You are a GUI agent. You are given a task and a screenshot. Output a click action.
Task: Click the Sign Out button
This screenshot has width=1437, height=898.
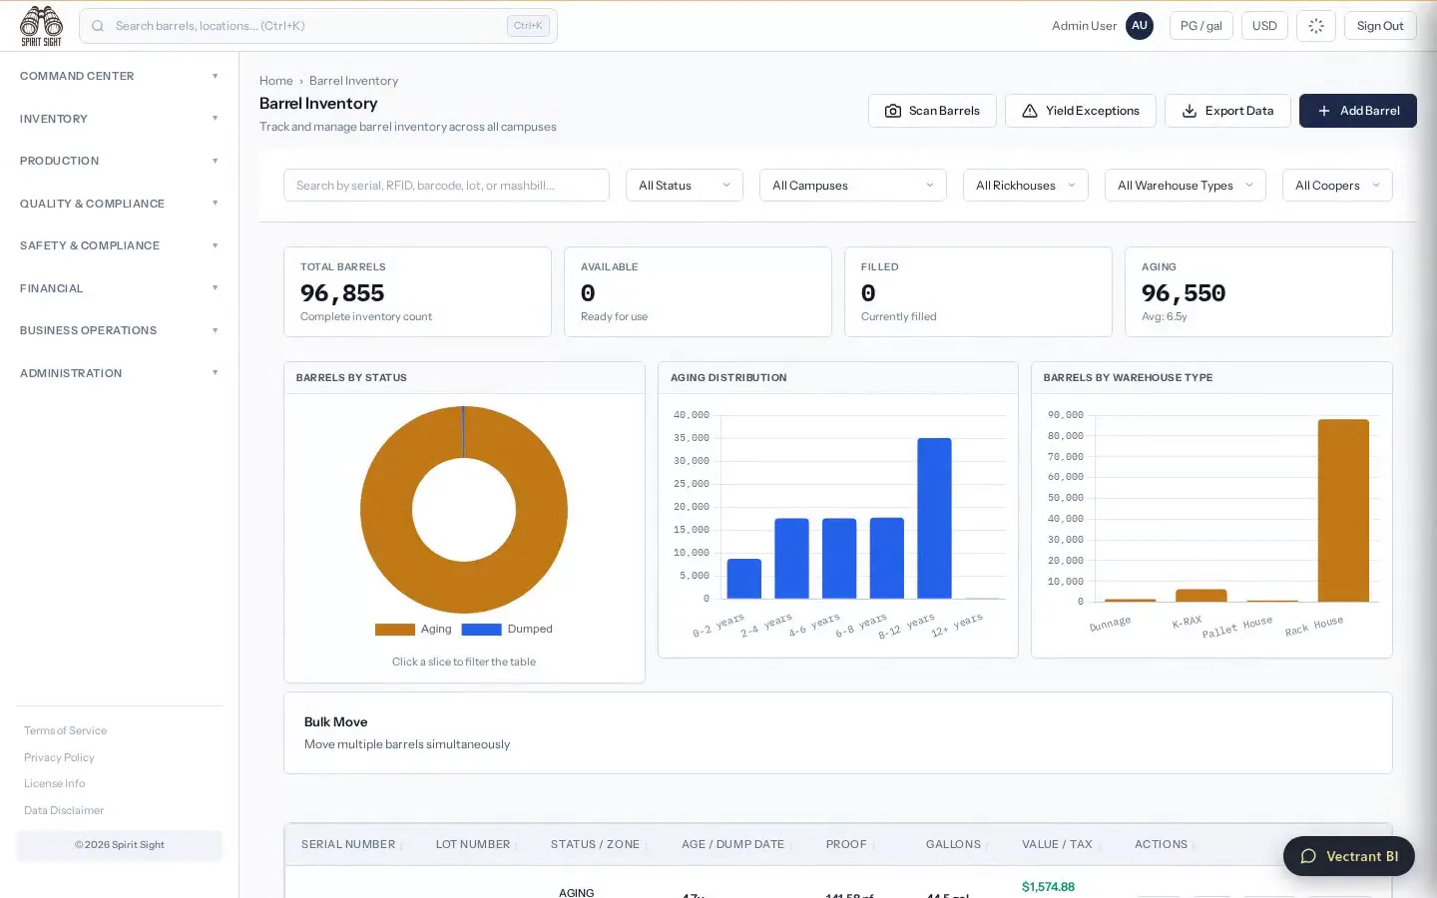point(1380,26)
